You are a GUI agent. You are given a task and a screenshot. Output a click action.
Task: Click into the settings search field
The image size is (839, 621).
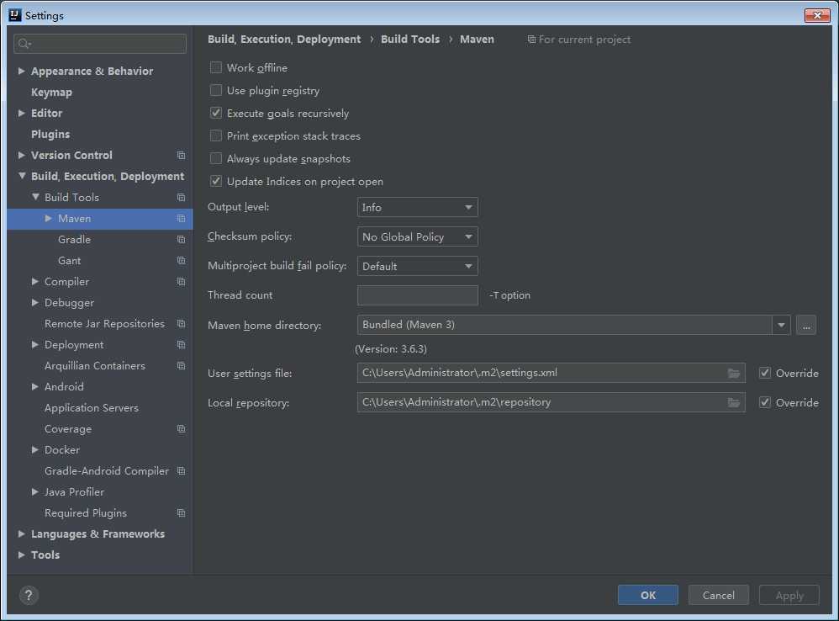100,44
